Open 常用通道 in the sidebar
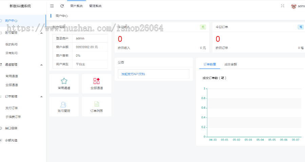The image size is (305, 162). click(12, 76)
